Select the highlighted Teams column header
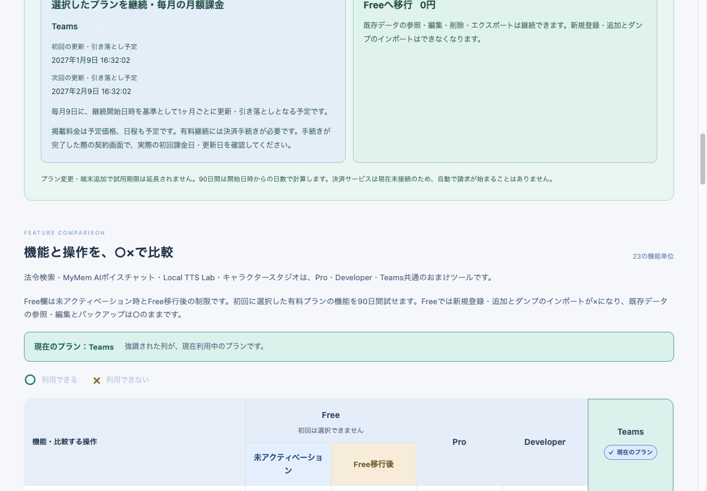The width and height of the screenshot is (707, 491). 630,442
